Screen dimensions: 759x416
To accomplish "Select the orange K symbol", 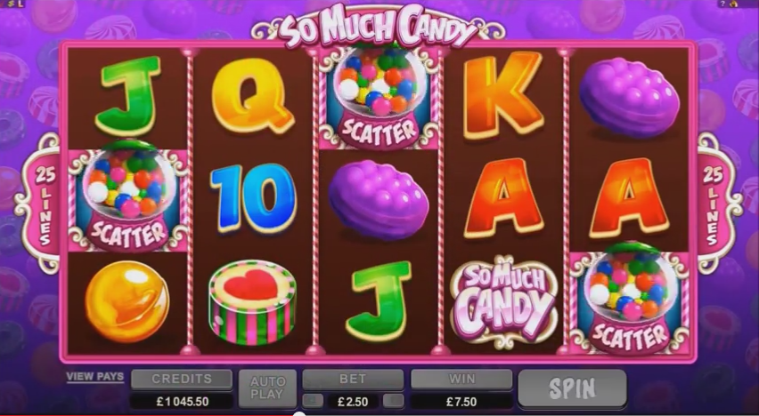I will [x=503, y=95].
